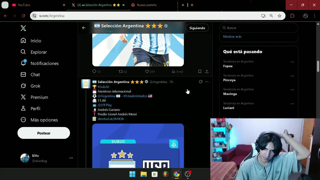Open Chrome profile avatar
320x180 pixels.
(x=305, y=16)
